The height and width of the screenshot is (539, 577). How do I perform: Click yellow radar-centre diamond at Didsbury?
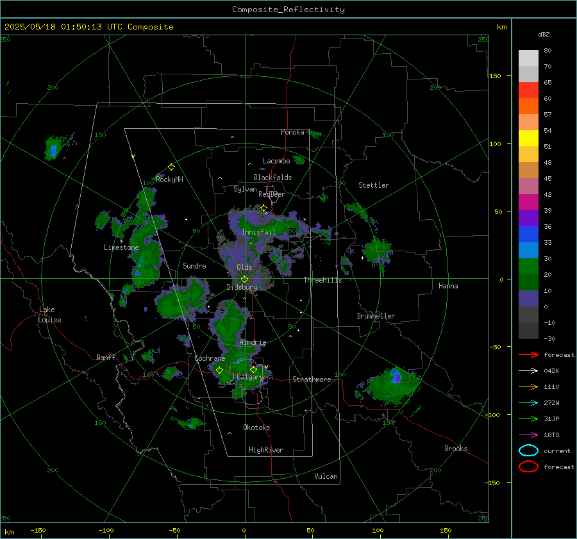(x=245, y=279)
